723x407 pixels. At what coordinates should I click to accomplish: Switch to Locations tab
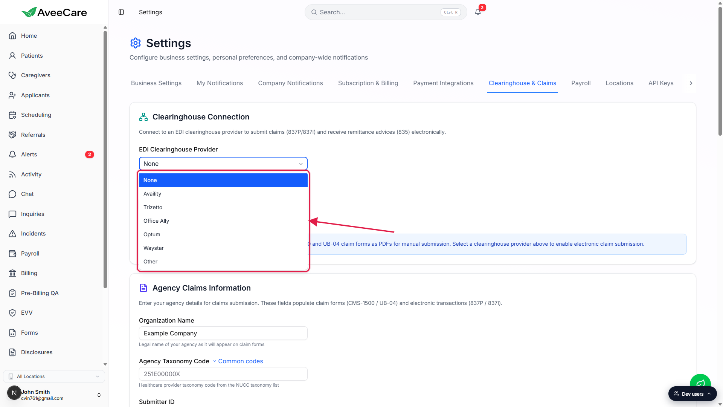click(619, 83)
